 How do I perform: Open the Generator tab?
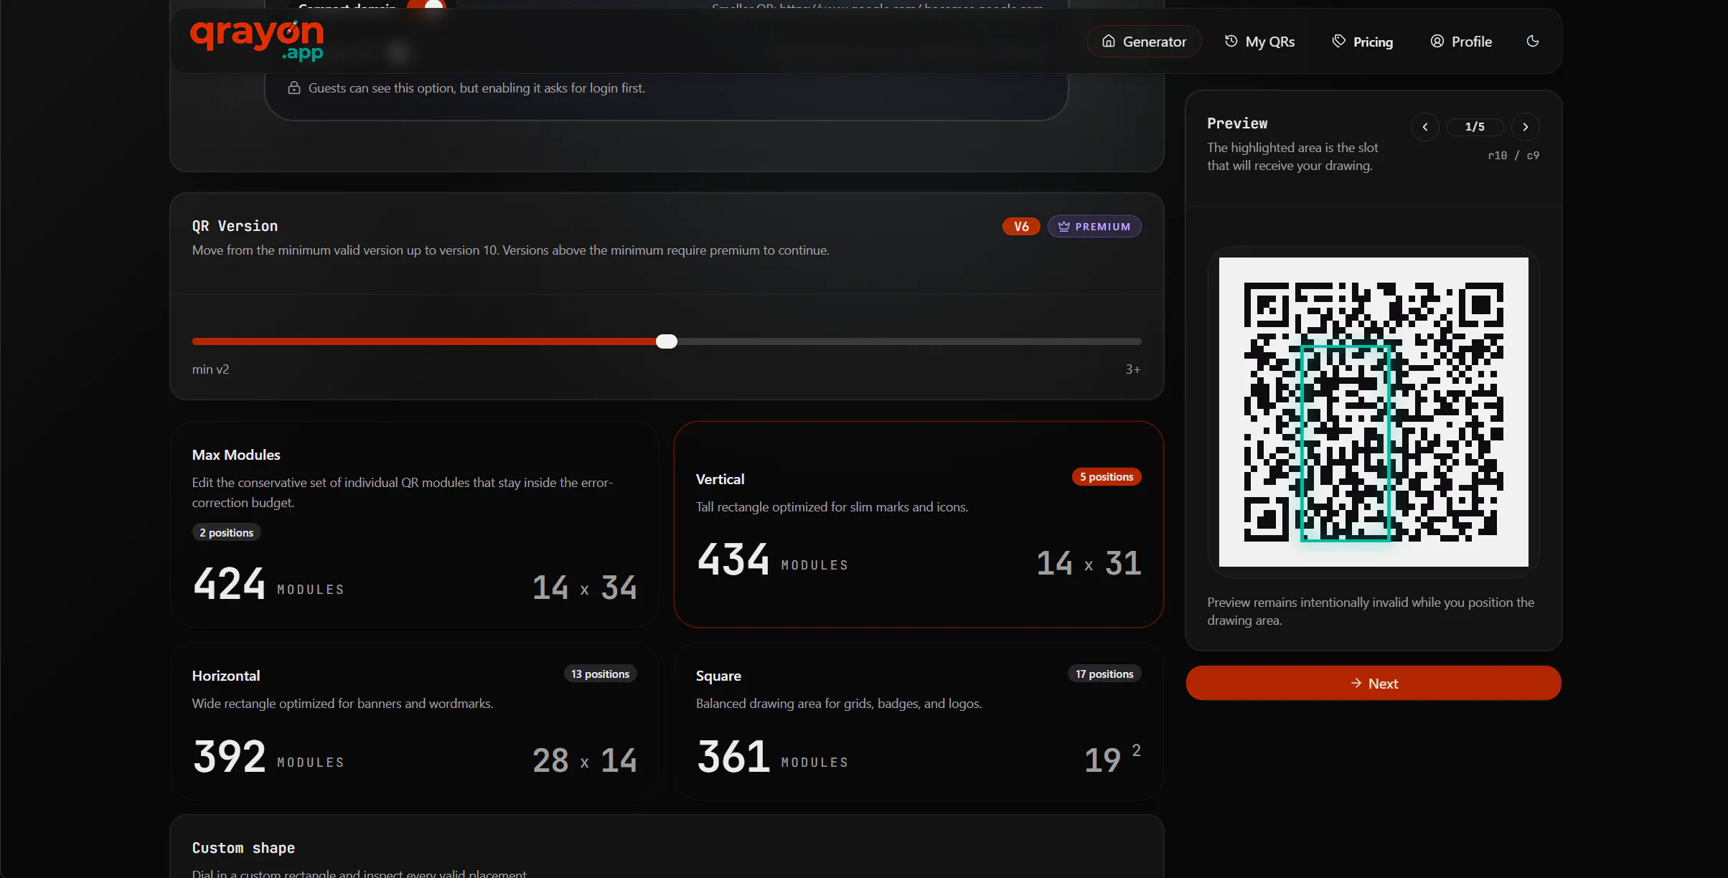[x=1144, y=42]
